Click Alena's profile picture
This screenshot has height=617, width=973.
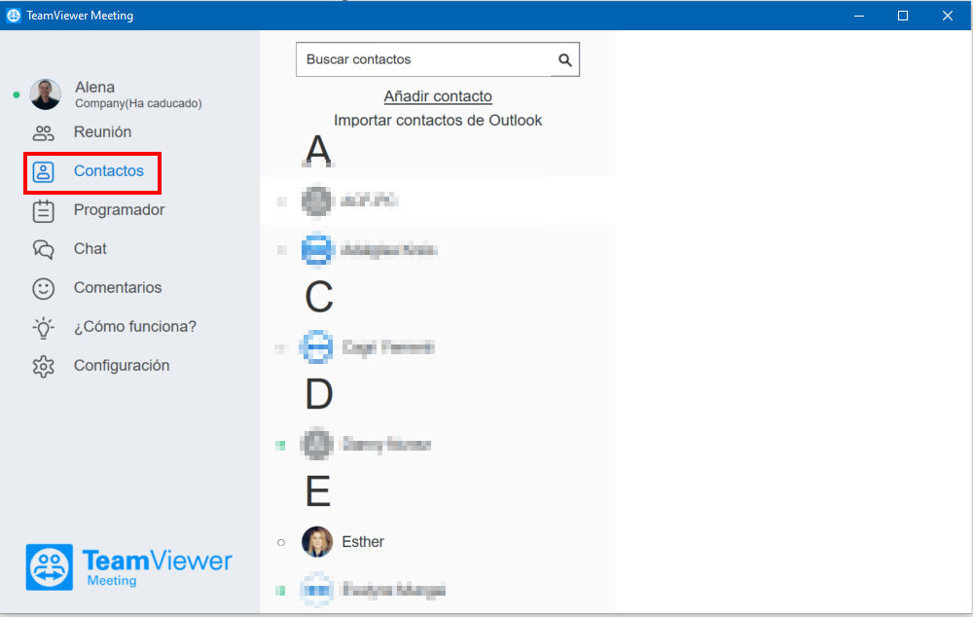46,94
